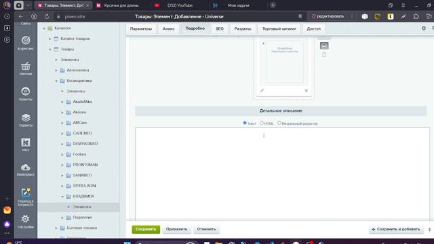
Task: Collapse the Каталоги root node
Action: pyautogui.click(x=44, y=28)
